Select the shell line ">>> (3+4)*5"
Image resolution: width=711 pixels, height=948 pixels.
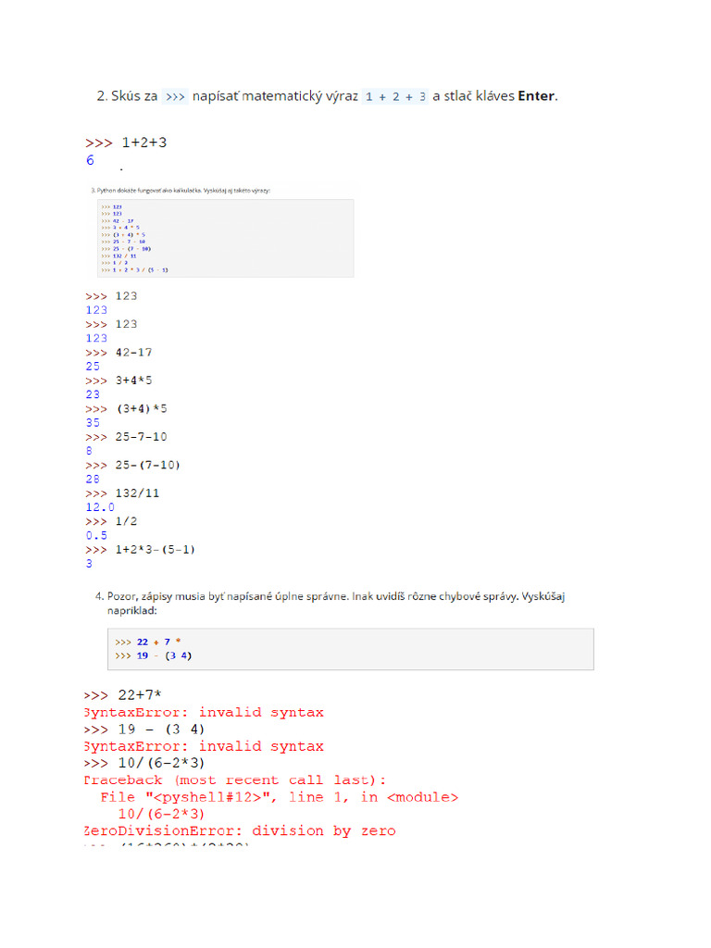pos(126,408)
